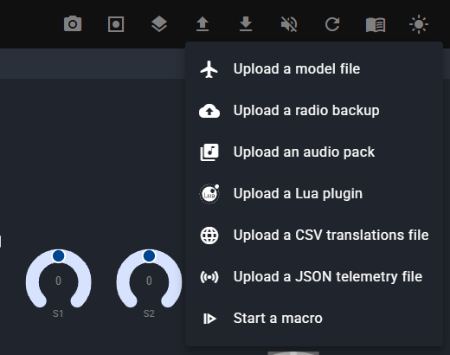Viewport: 450px width, 355px height.
Task: Select Upload a radio backup
Action: [314, 111]
